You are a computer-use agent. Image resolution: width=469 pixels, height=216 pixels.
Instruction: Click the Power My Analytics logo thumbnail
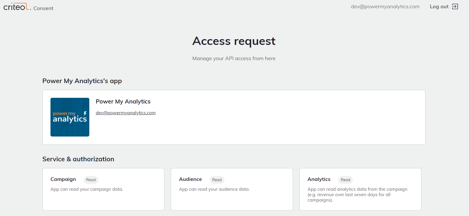click(x=70, y=117)
